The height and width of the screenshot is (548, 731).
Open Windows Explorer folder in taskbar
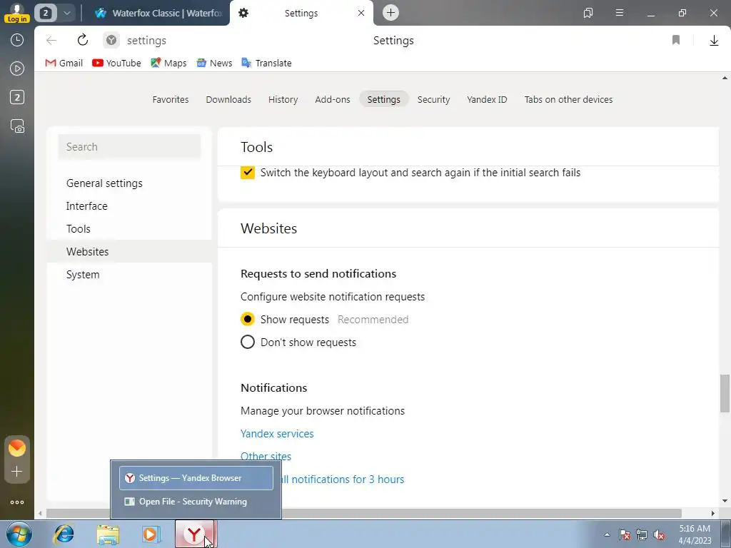(108, 534)
